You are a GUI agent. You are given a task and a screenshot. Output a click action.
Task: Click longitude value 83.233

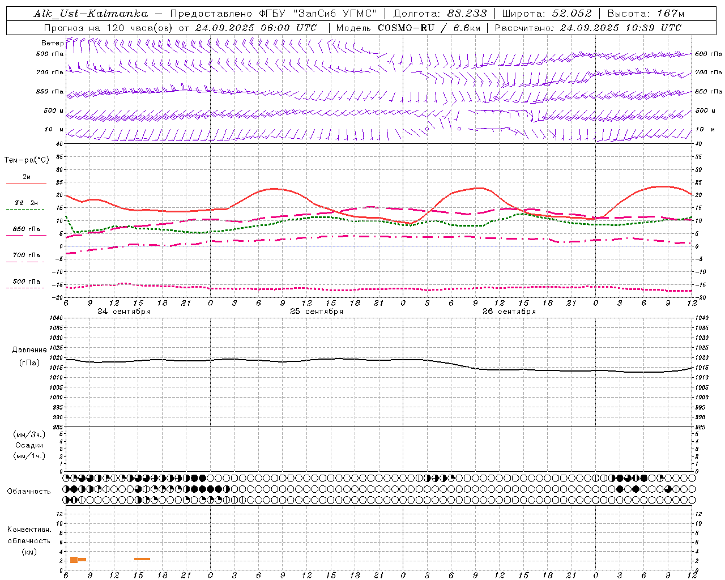tap(467, 14)
